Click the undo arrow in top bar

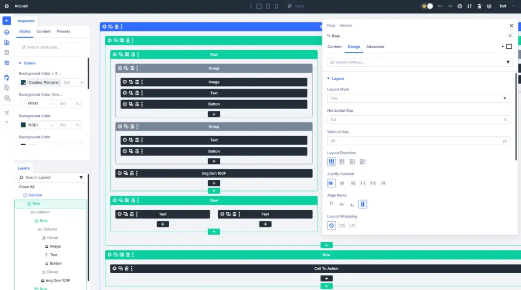440,6
